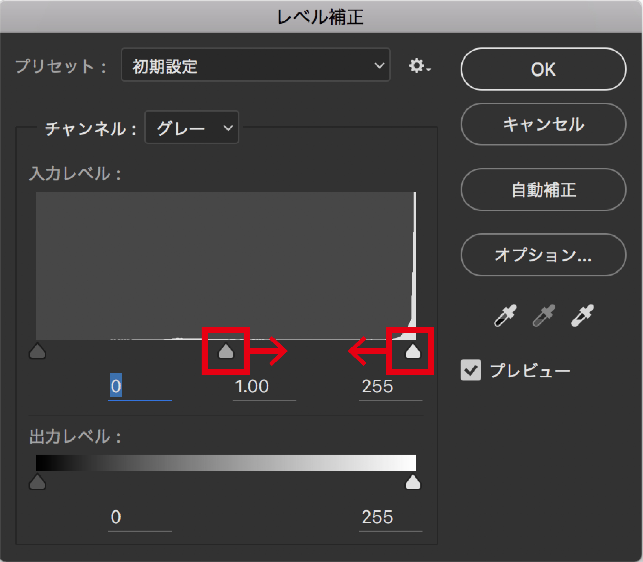643x562 pixels.
Task: Open the オプション... dialog button
Action: (x=543, y=255)
